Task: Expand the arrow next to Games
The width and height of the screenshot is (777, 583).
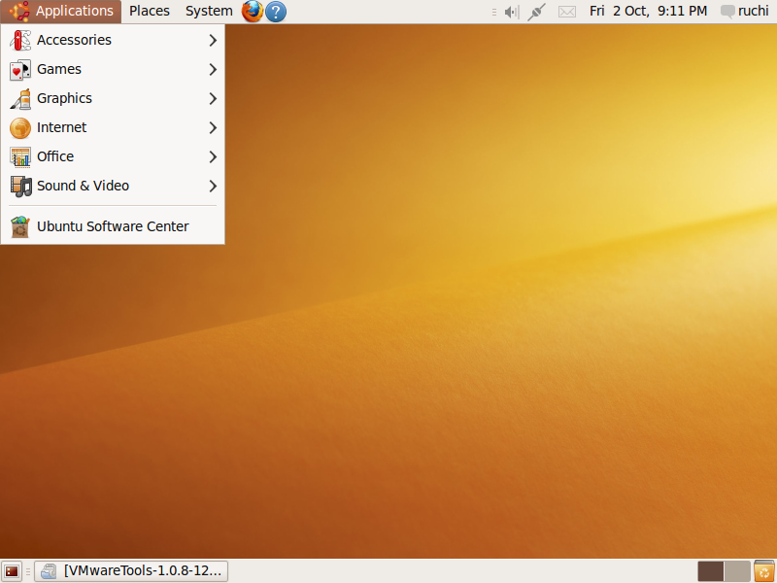Action: pos(213,69)
